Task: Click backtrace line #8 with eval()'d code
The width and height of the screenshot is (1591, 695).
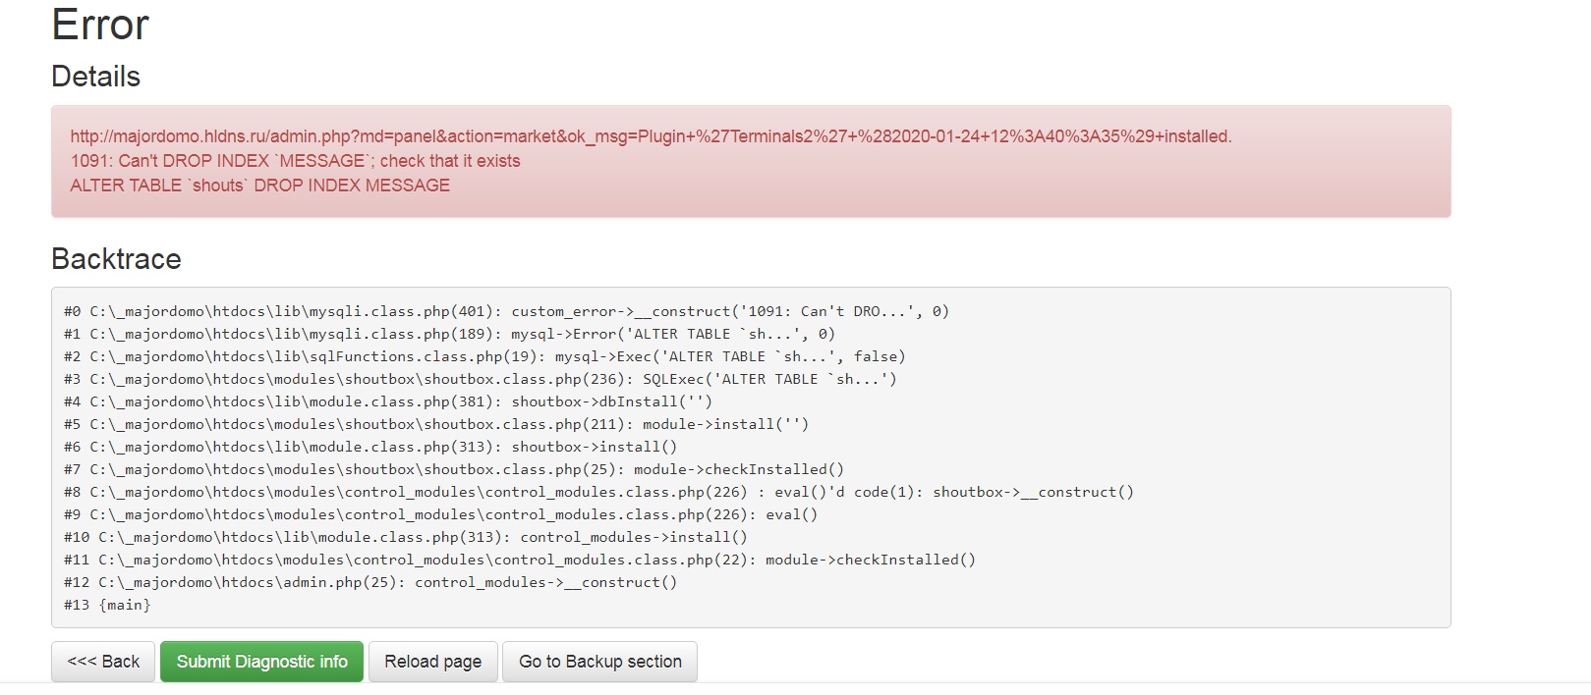Action: pyautogui.click(x=598, y=492)
